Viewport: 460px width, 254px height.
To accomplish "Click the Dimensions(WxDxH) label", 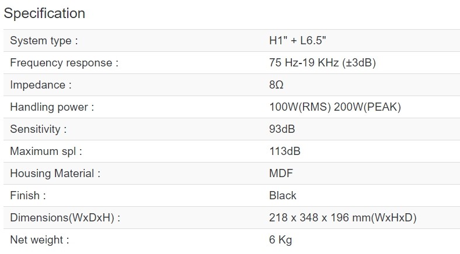I will click(65, 218).
